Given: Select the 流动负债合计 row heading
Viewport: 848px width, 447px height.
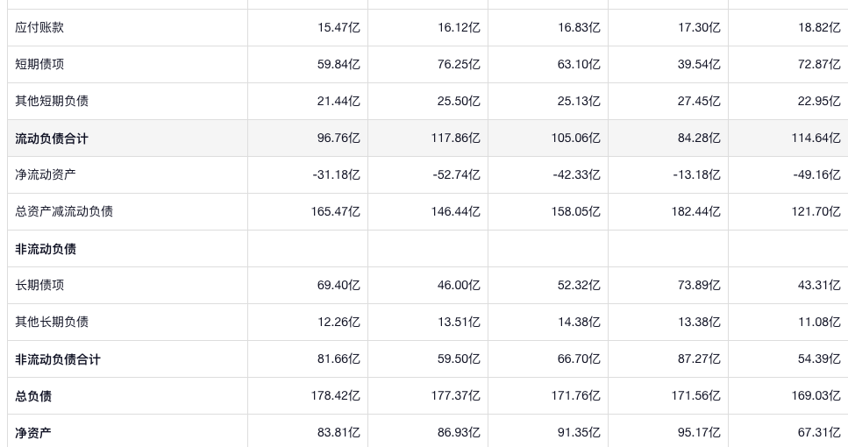Looking at the screenshot, I should tap(52, 138).
